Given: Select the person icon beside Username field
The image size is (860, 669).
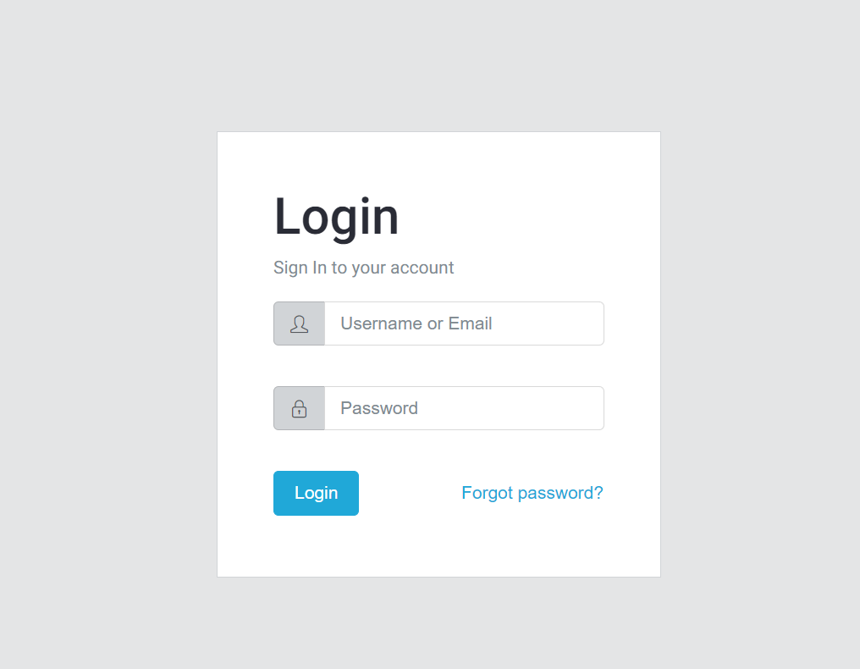Looking at the screenshot, I should click(299, 323).
